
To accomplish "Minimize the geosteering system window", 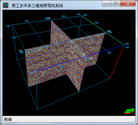I will 107,4.
